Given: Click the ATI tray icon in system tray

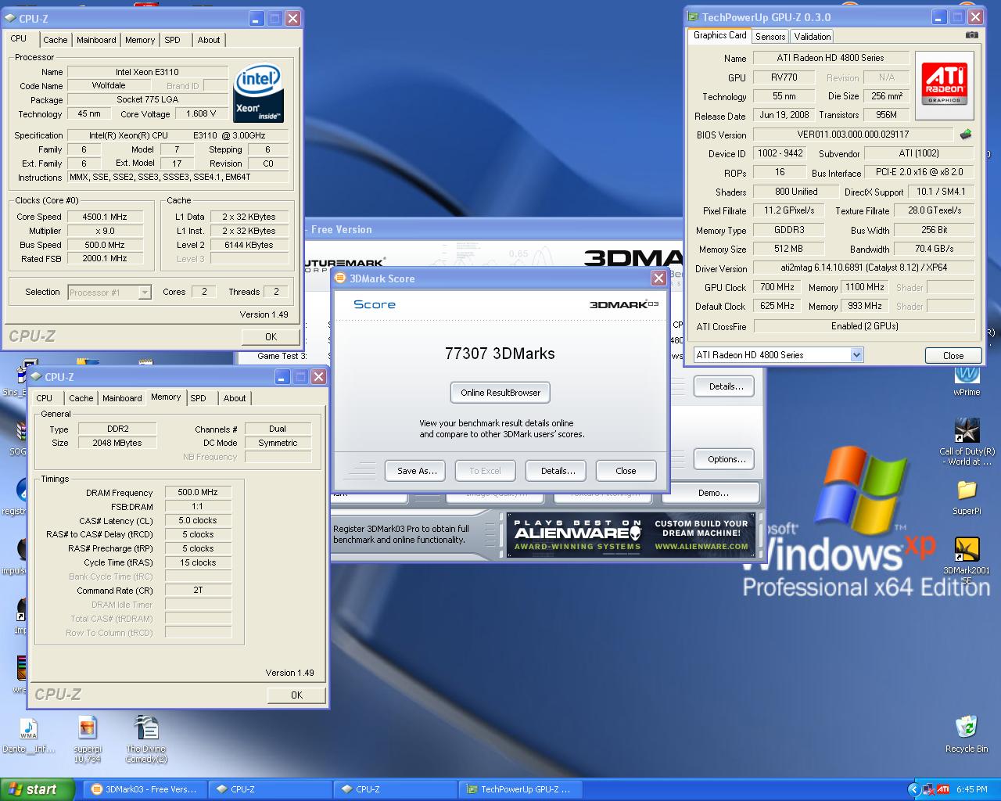Looking at the screenshot, I should click(943, 789).
